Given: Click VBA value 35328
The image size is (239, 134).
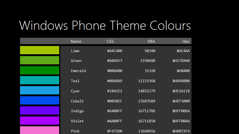Looking at the screenshot, I should click(x=150, y=71).
